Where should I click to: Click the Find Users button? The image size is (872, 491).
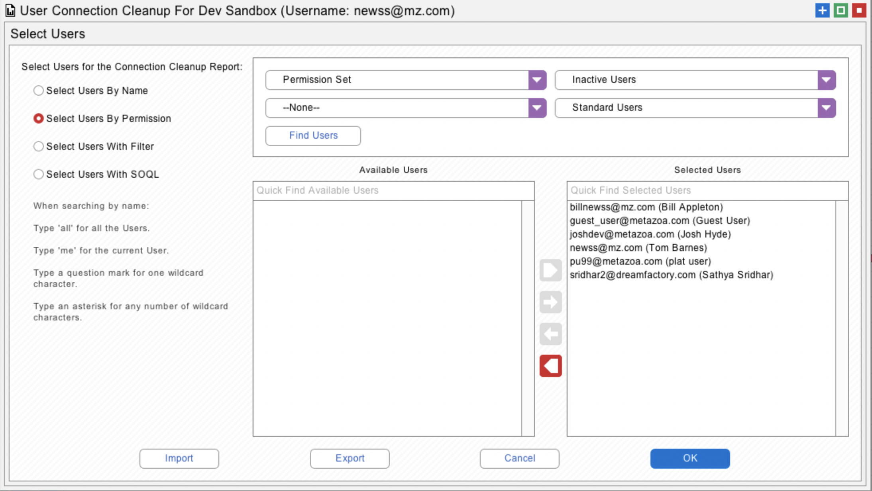click(x=313, y=136)
